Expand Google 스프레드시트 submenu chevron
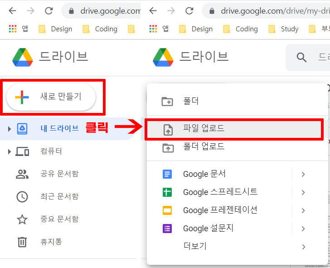 pyautogui.click(x=303, y=192)
